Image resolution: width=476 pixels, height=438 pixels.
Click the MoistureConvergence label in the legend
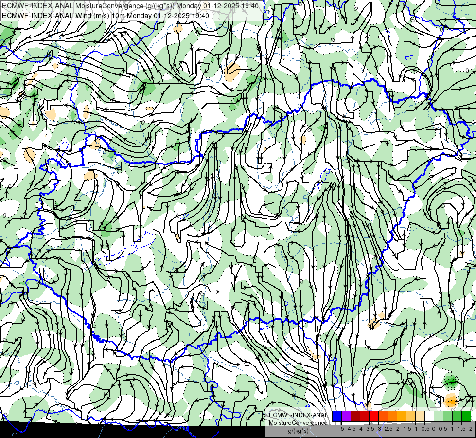coord(298,423)
